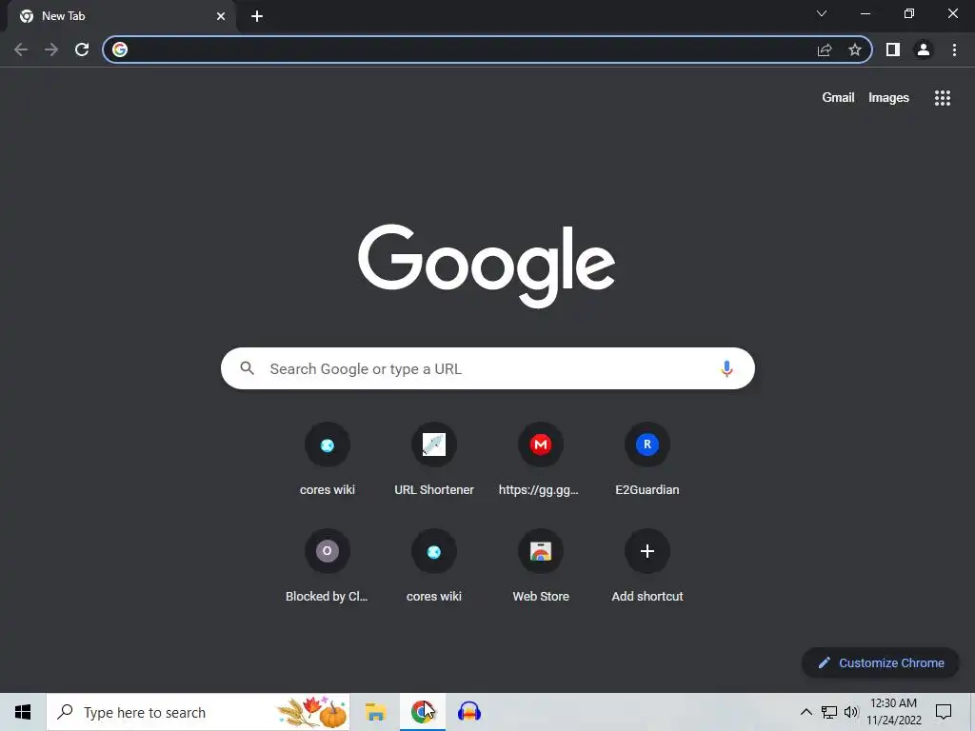The height and width of the screenshot is (731, 975).
Task: Open the cores wiki shortcut beside Web Store
Action: click(434, 566)
